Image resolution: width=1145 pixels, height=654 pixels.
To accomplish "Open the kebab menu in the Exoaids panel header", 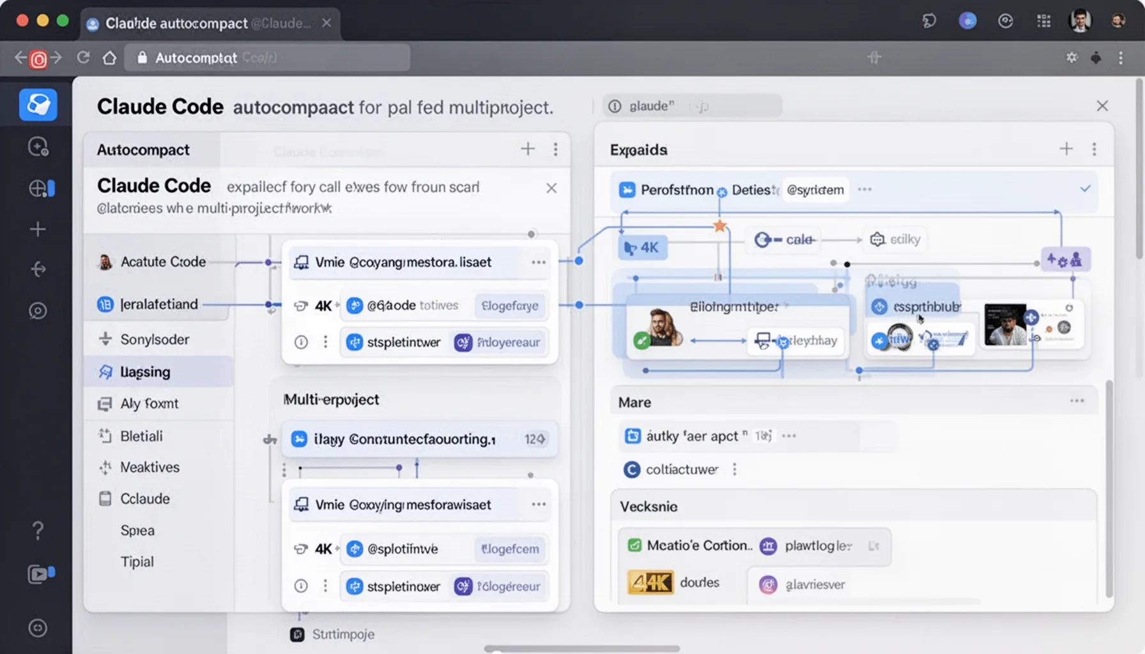I will click(x=1094, y=149).
